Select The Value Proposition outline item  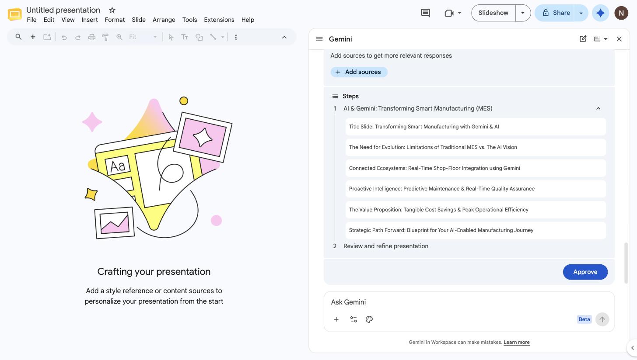click(x=476, y=210)
